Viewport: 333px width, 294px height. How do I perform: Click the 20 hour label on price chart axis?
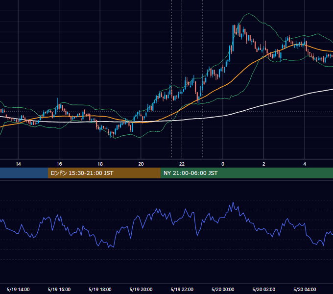coord(141,164)
